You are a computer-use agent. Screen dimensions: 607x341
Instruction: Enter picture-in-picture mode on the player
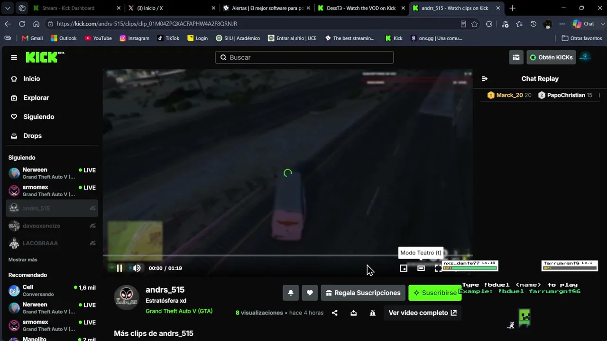point(404,268)
